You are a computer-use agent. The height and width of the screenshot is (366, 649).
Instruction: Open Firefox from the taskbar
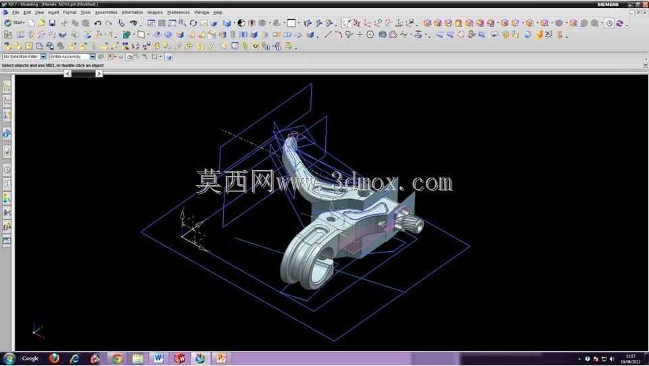[x=54, y=359]
